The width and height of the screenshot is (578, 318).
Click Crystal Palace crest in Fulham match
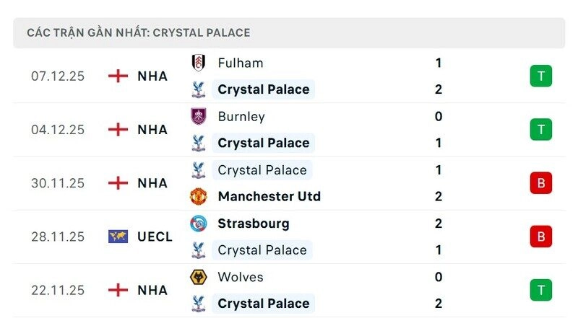(x=198, y=89)
